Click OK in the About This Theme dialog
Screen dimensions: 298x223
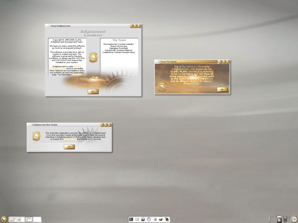coord(222,89)
